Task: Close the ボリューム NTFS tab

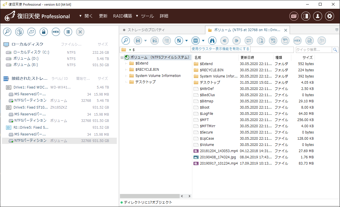Action: 285,30
